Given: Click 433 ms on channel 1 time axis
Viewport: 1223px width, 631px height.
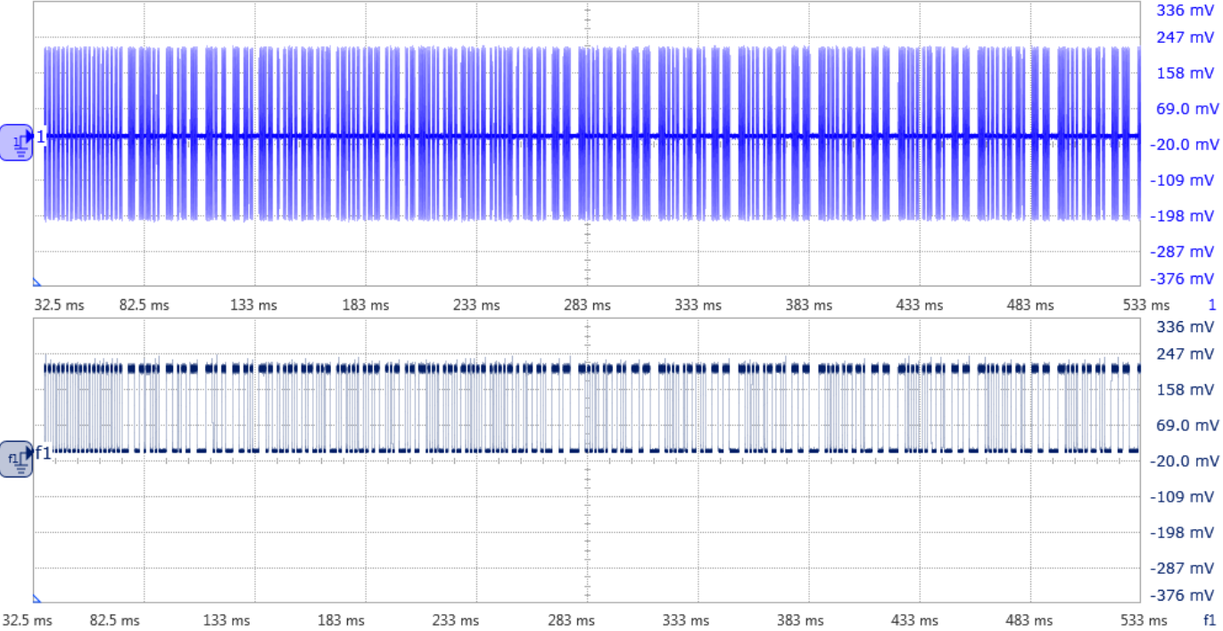Looking at the screenshot, I should pyautogui.click(x=920, y=305).
